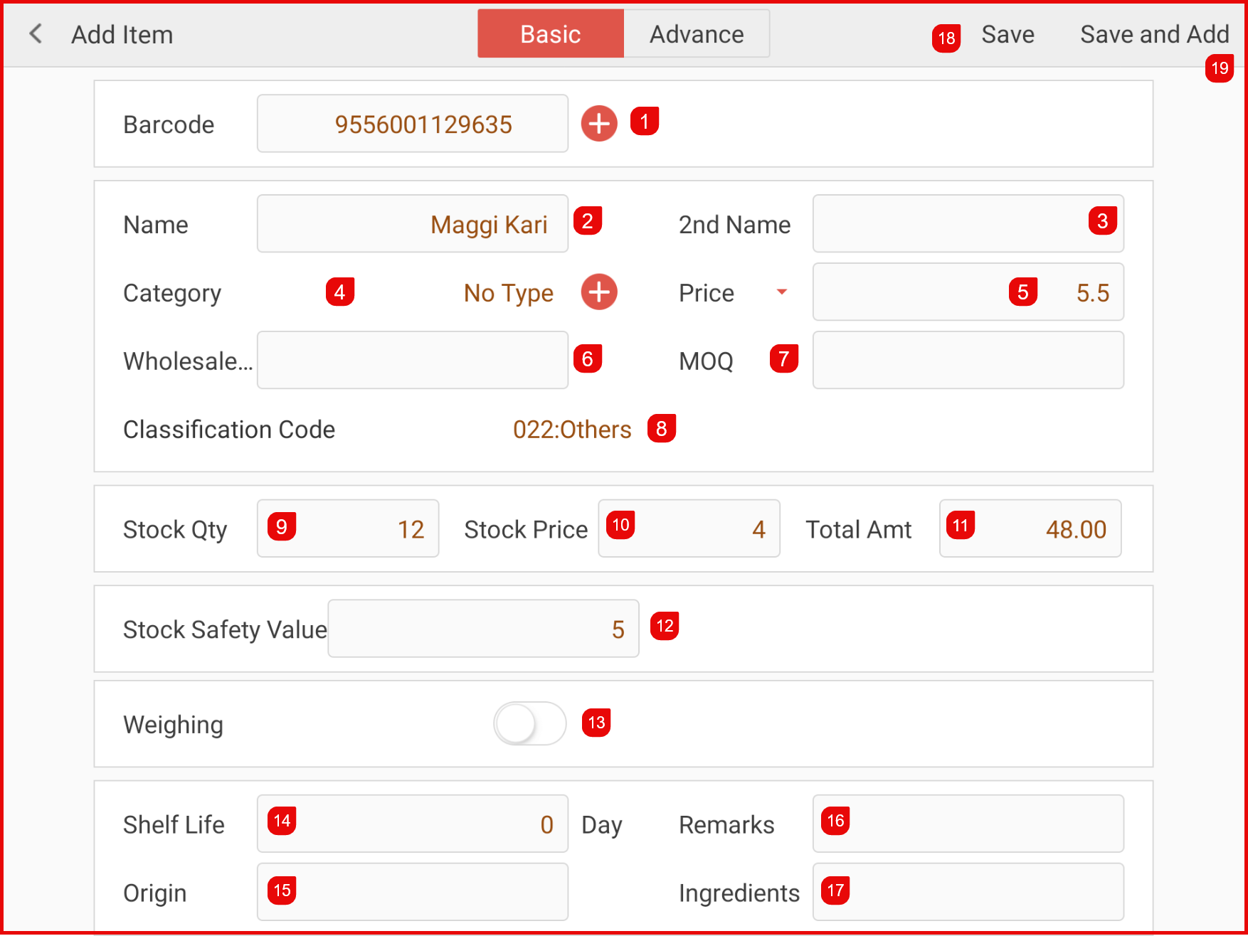
Task: Click the Name field containing Maggi Kari
Action: pyautogui.click(x=413, y=224)
